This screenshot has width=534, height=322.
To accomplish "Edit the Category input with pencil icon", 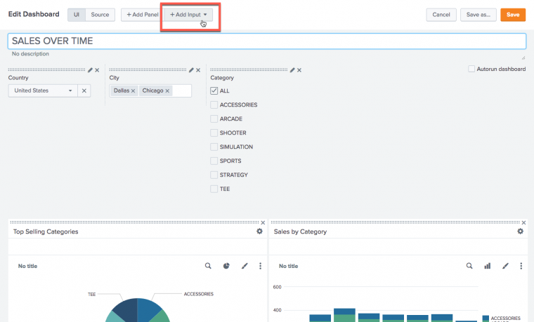I will (292, 70).
